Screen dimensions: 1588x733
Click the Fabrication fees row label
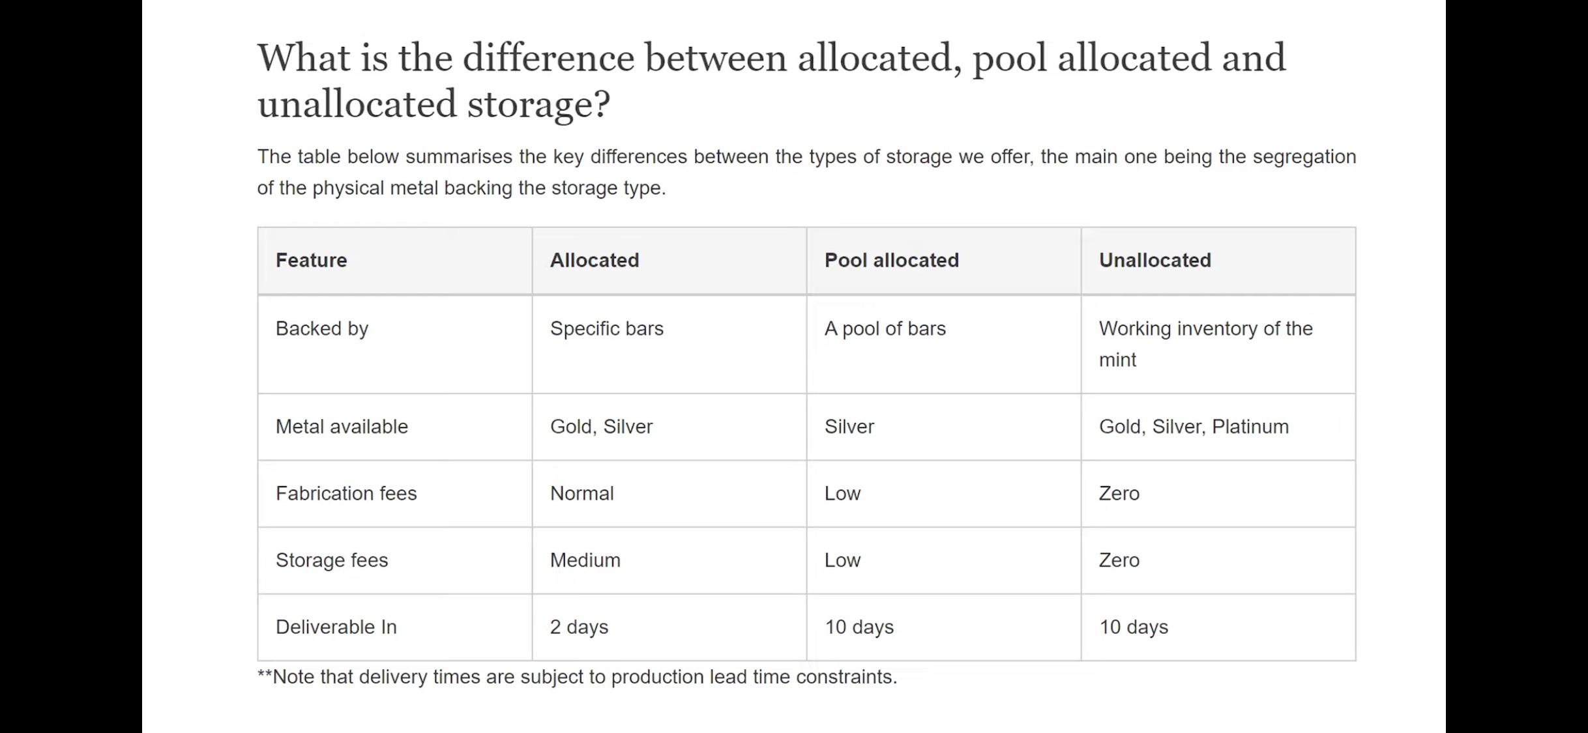pyautogui.click(x=346, y=493)
